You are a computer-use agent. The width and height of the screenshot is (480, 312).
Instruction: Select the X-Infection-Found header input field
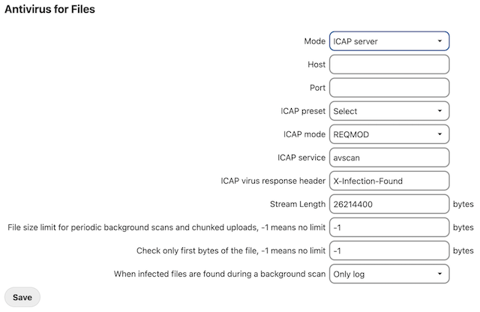point(388,181)
